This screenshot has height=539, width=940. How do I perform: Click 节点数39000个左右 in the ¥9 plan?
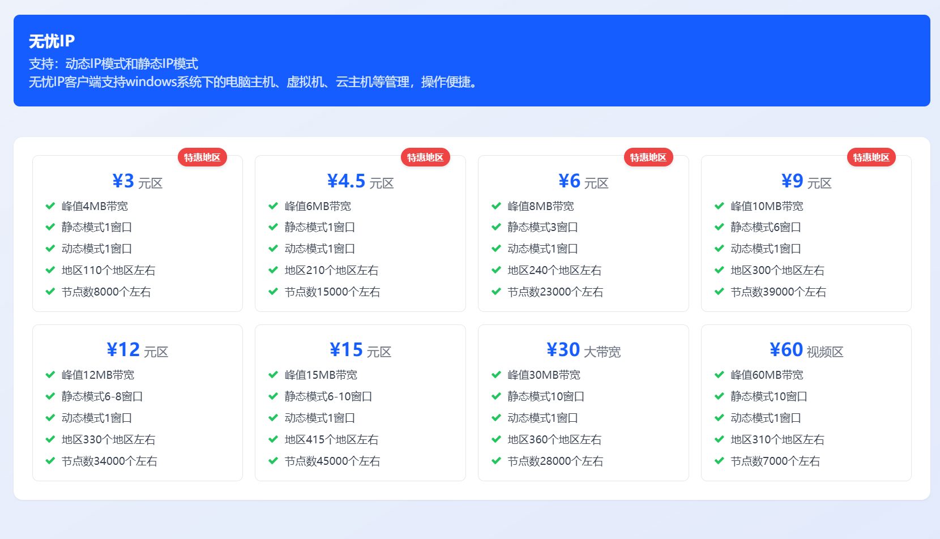point(778,292)
